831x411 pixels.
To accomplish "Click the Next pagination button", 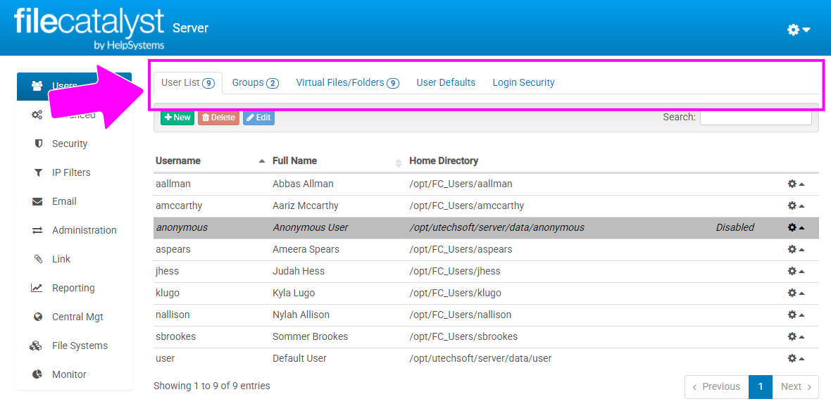I will [796, 386].
